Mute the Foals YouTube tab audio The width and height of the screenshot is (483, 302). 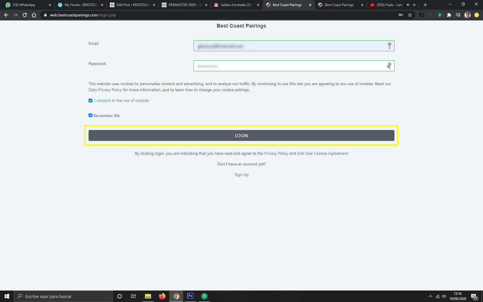(408, 5)
